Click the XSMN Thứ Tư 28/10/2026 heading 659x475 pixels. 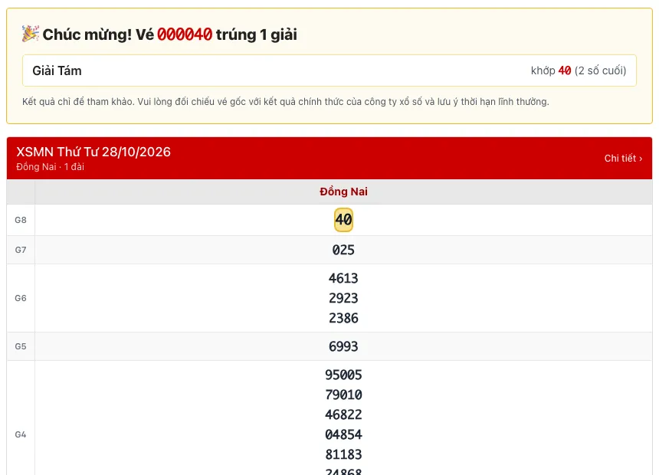(93, 152)
